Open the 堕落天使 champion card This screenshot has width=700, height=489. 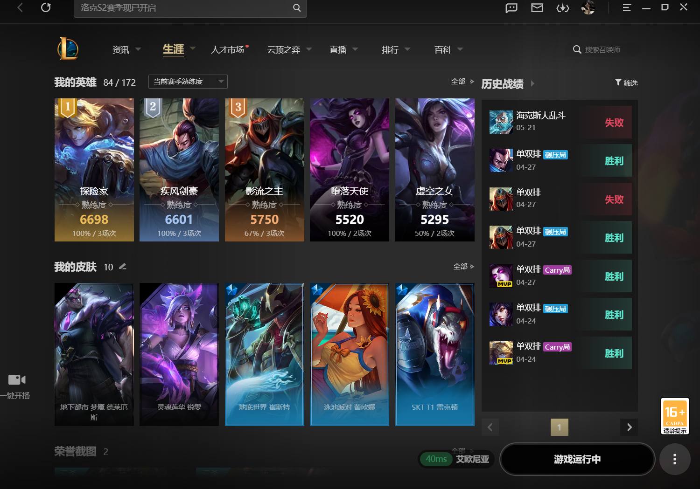(350, 170)
